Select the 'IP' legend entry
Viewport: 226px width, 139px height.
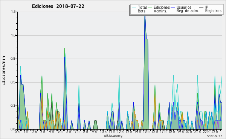point(207,7)
